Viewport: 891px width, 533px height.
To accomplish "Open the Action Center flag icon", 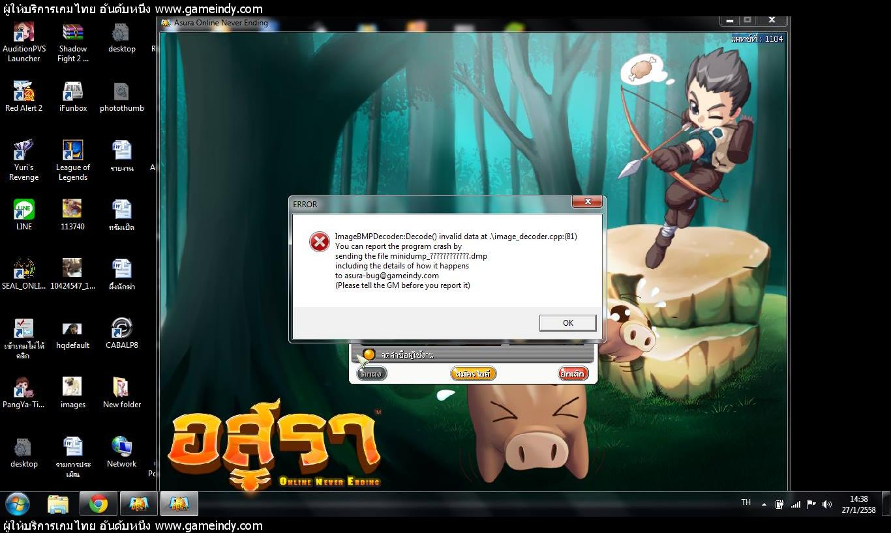I will click(x=811, y=504).
